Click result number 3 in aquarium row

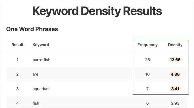[17, 89]
